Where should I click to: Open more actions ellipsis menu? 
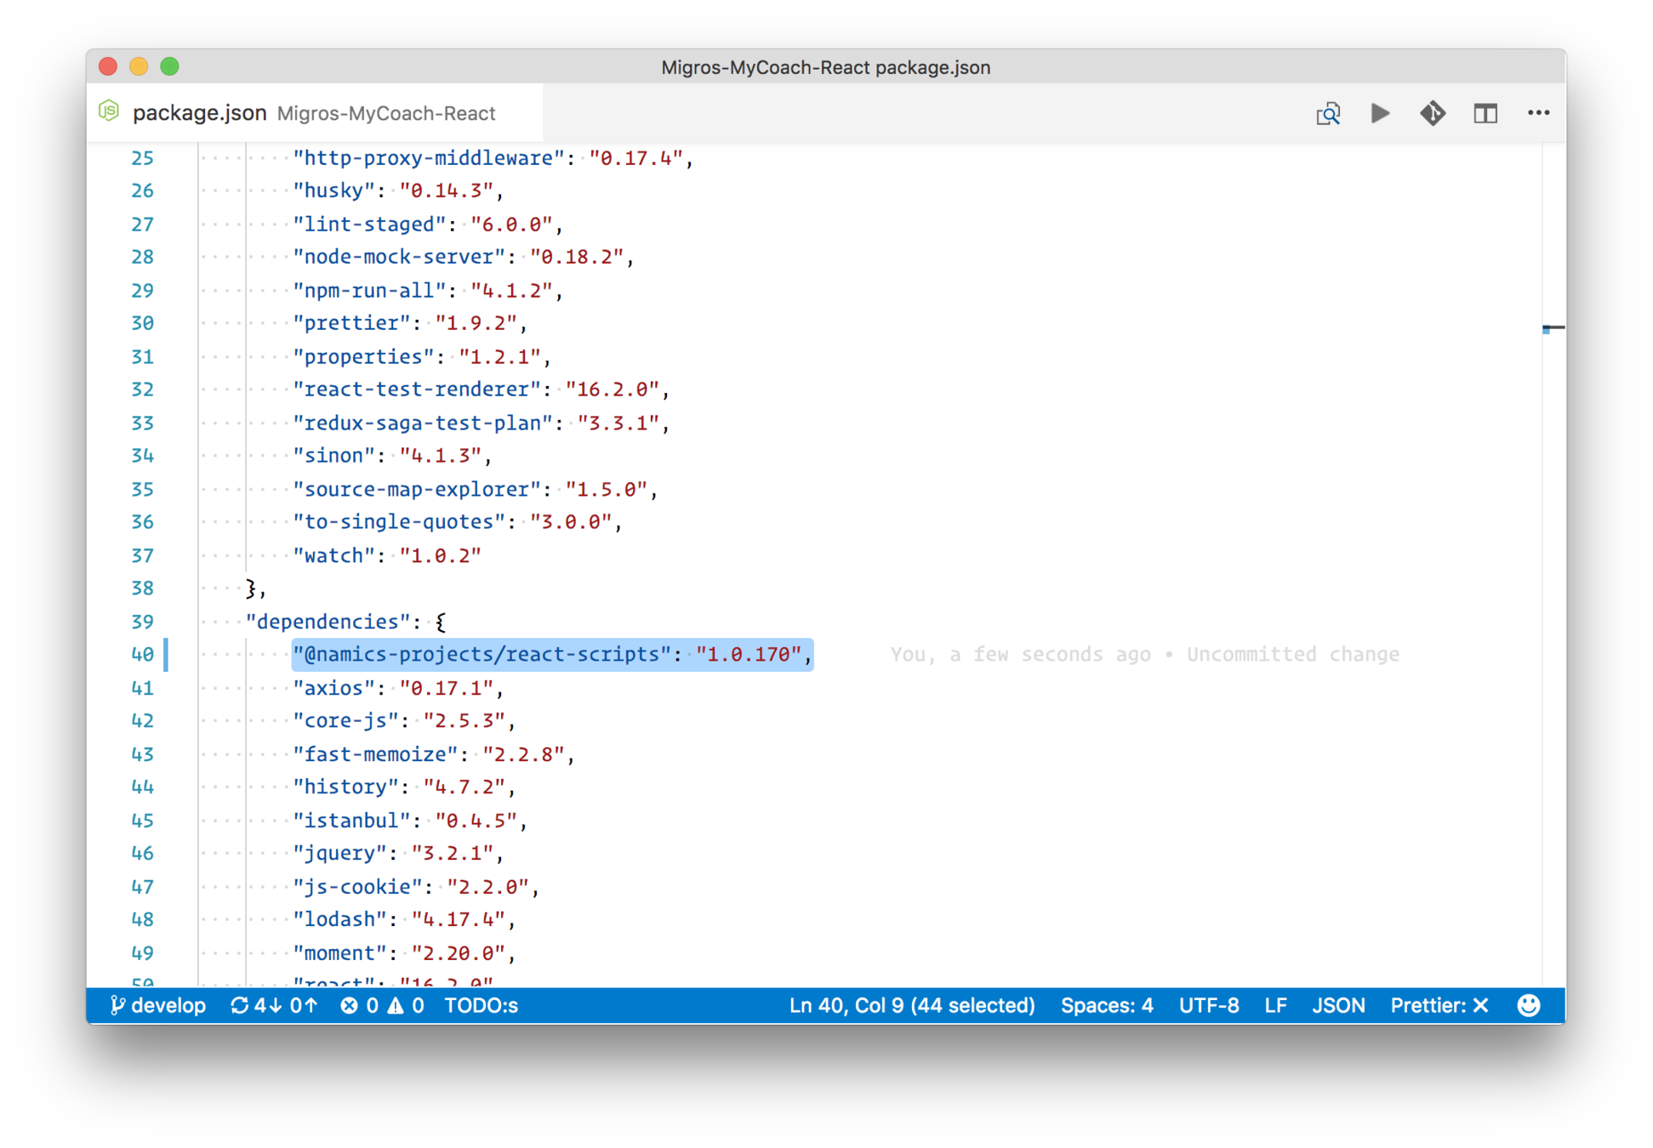click(1538, 113)
